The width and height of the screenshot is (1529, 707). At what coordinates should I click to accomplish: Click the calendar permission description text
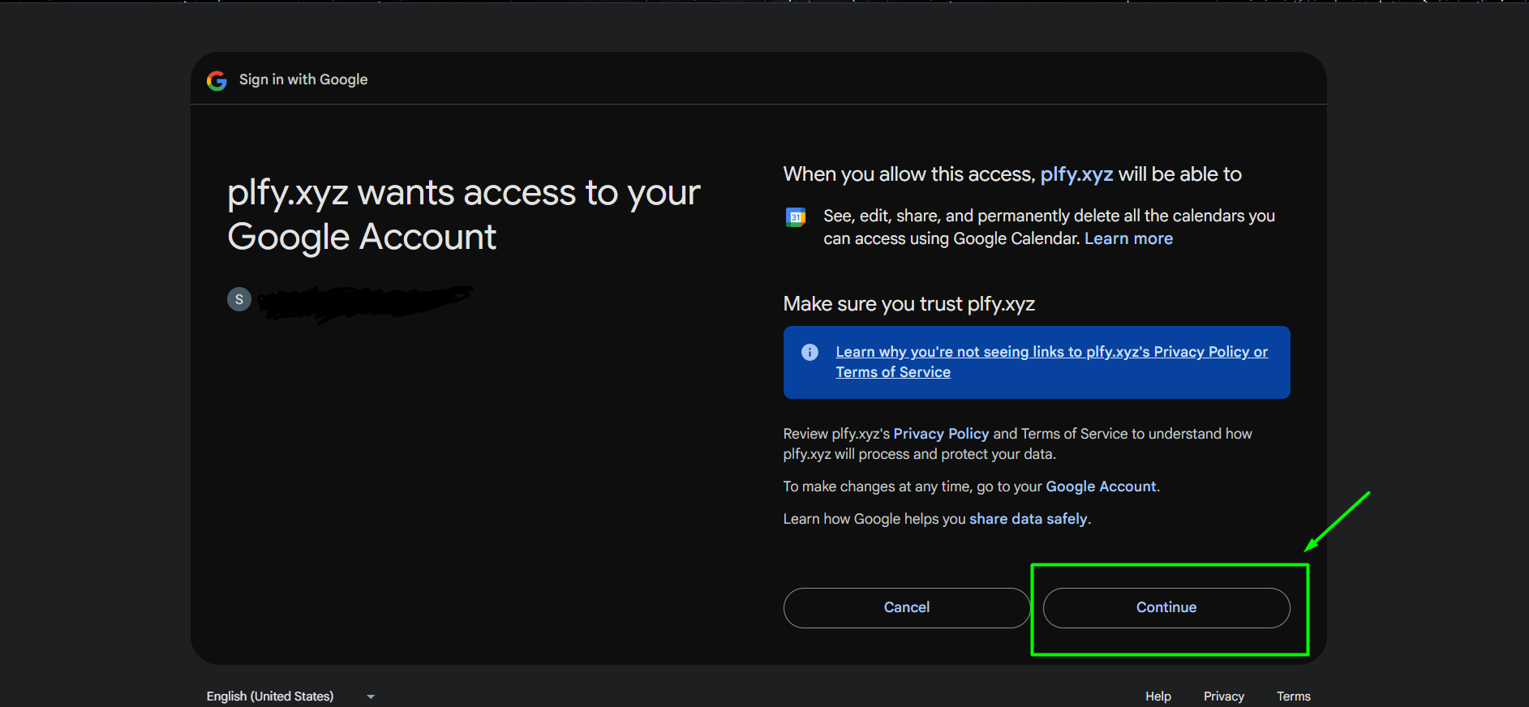pos(1049,227)
